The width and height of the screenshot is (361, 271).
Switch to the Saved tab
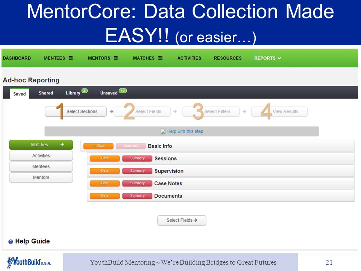[x=19, y=94]
